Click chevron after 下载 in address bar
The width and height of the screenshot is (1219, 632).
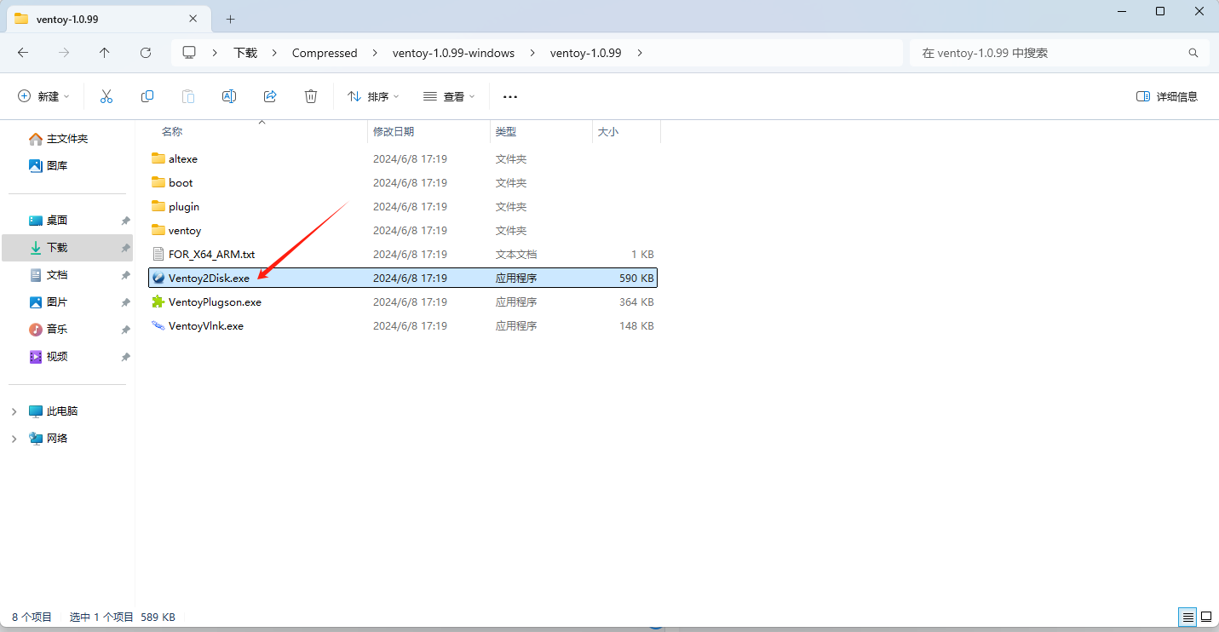[x=275, y=53]
